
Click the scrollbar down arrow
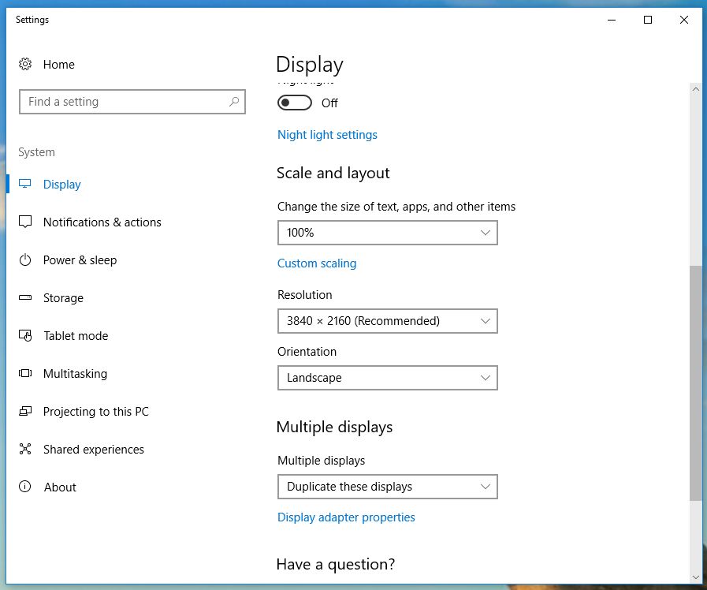[x=696, y=577]
